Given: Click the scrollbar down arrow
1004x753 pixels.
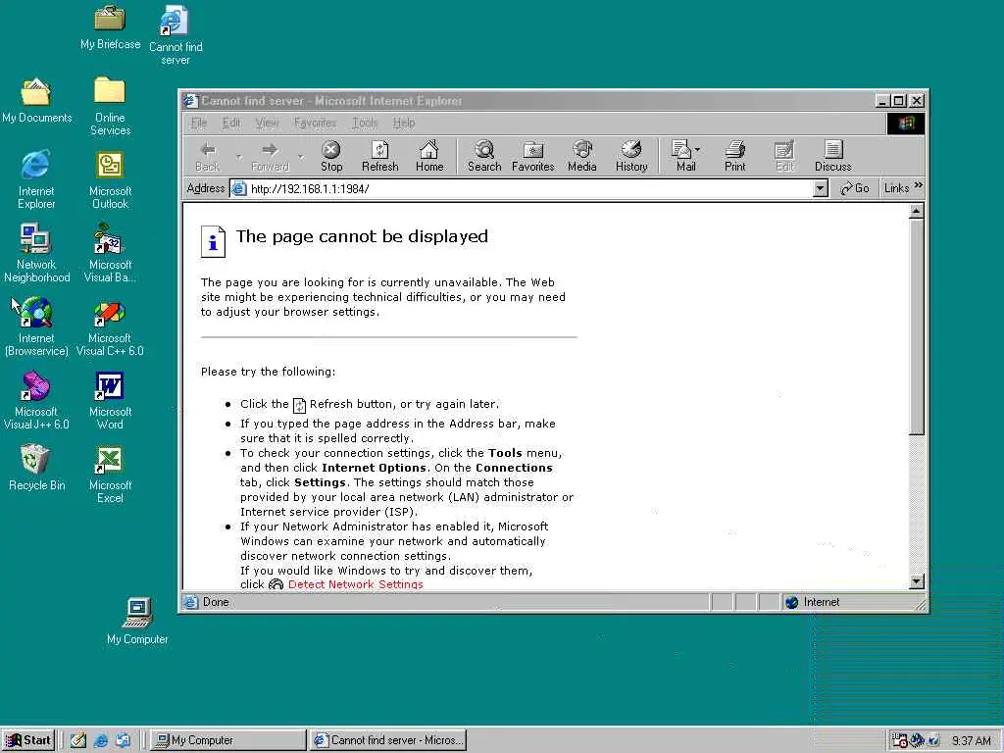Looking at the screenshot, I should [917, 581].
